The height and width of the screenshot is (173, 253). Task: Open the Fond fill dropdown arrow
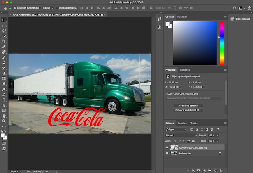click(x=218, y=141)
